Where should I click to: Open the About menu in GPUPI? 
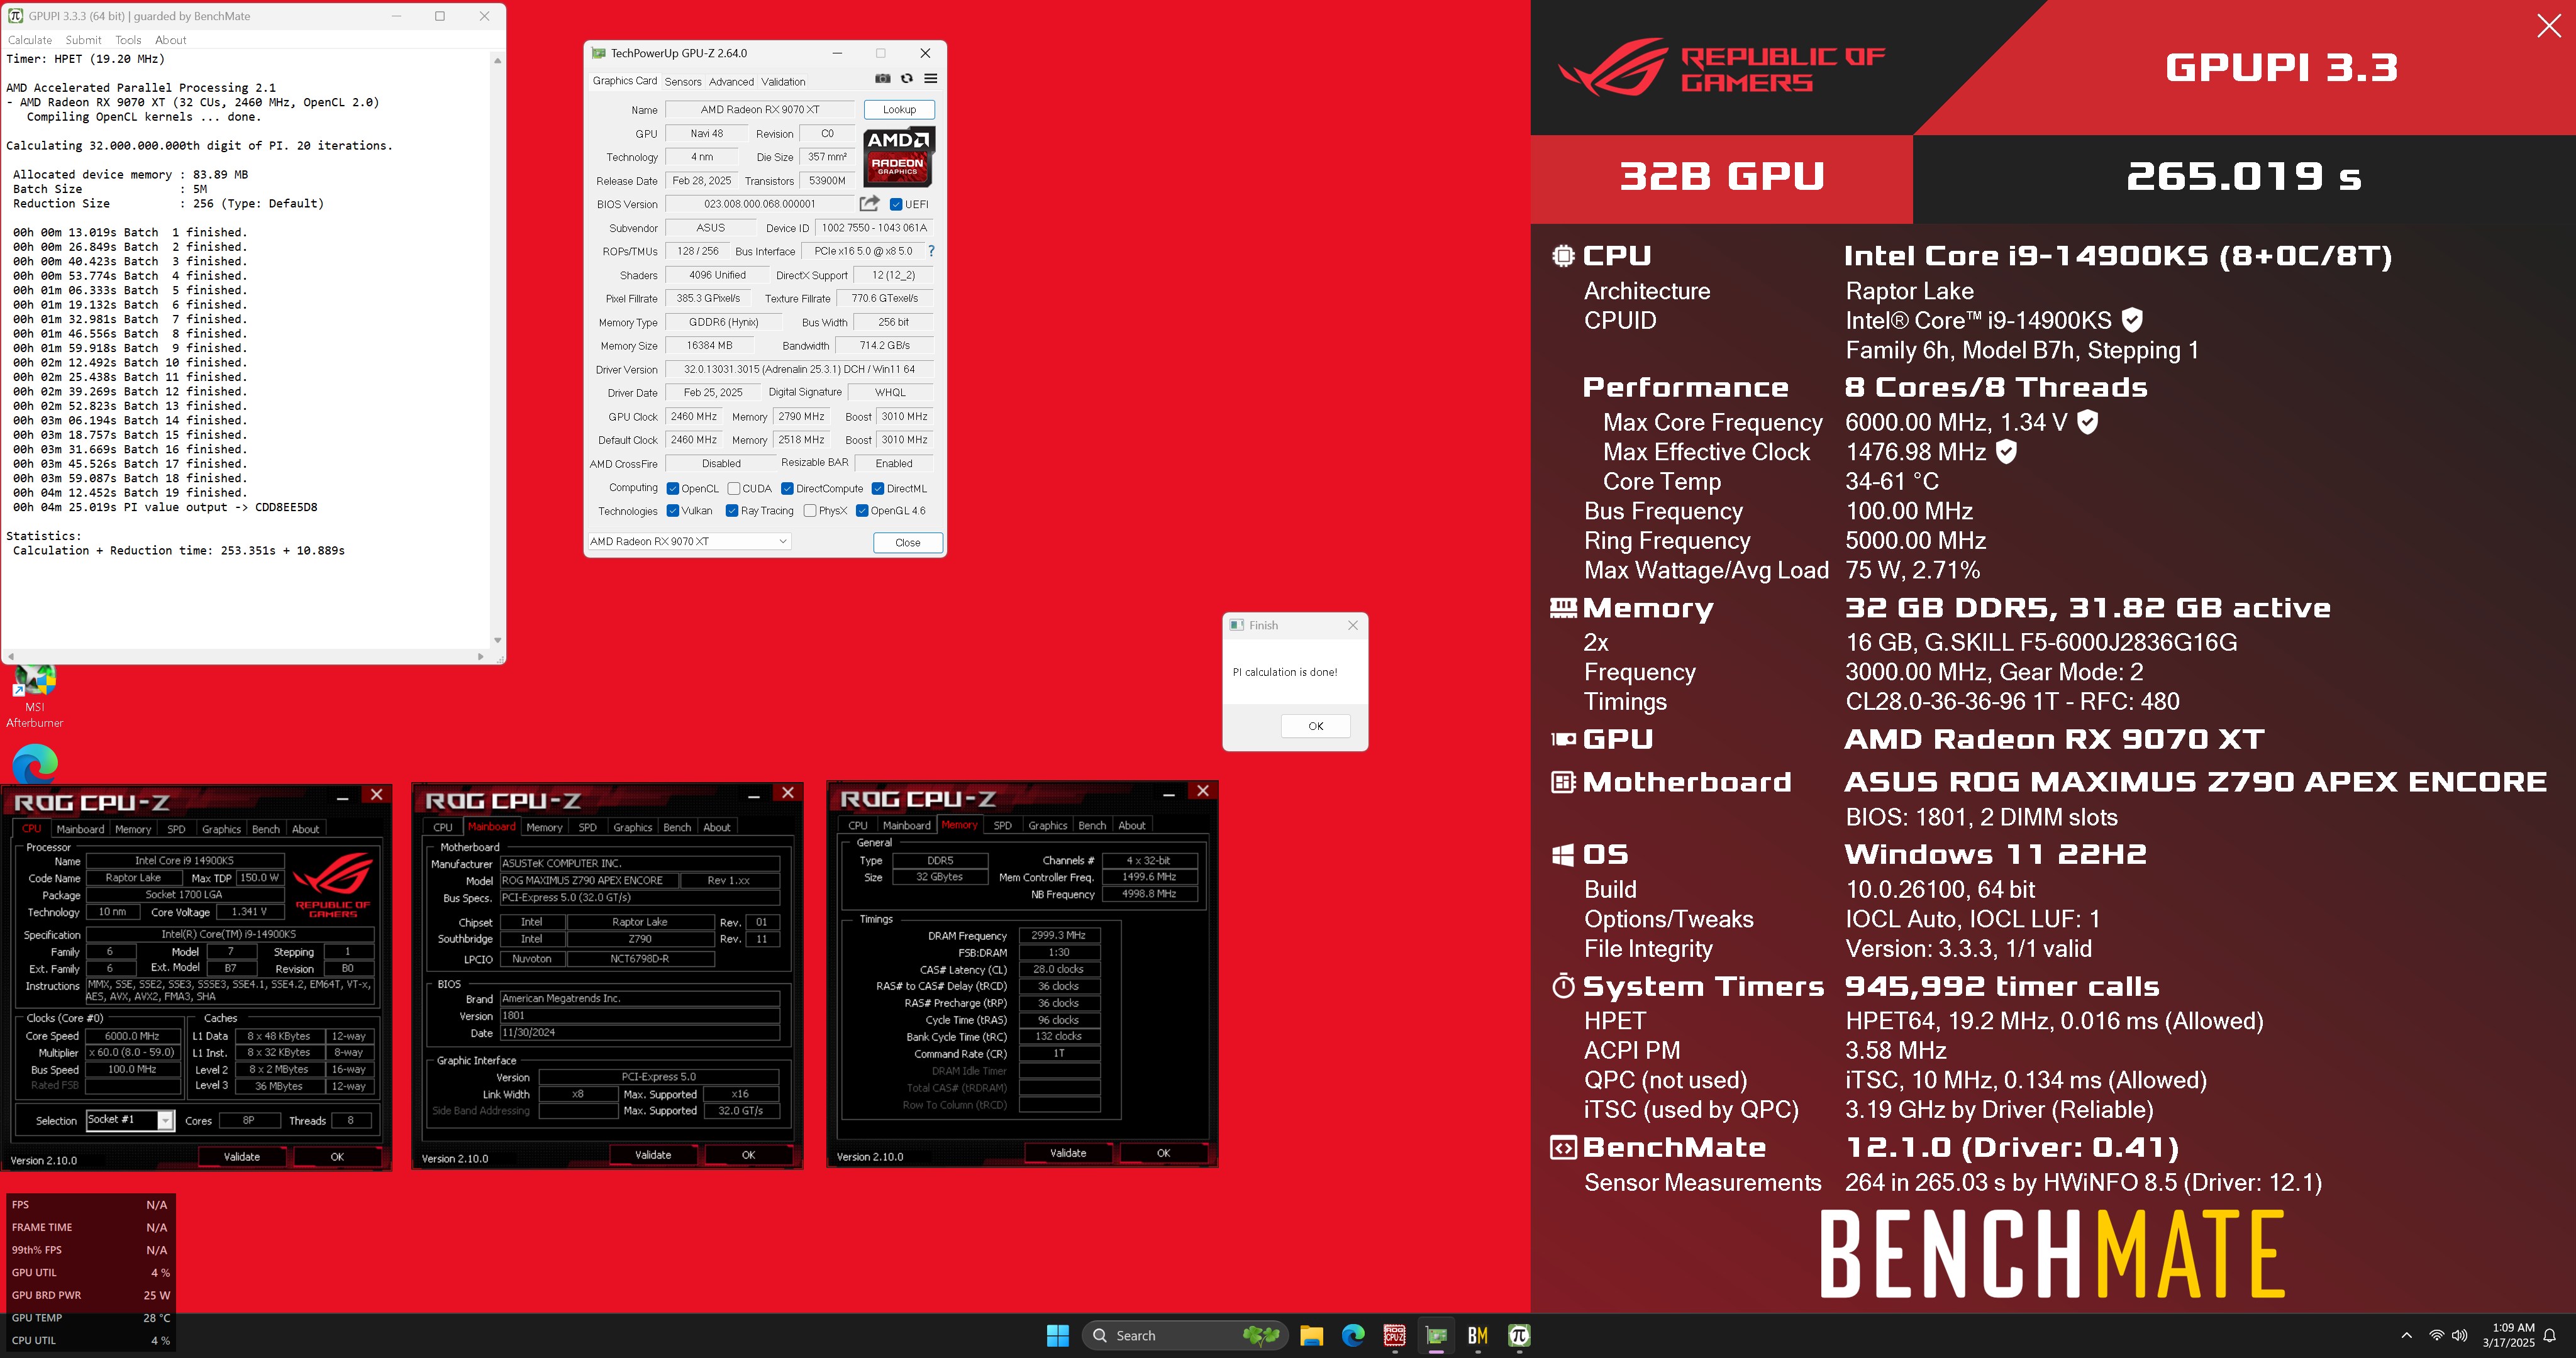171,40
